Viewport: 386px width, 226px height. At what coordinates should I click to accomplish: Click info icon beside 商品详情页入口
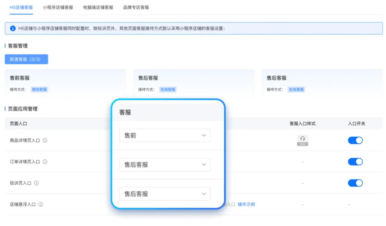tap(45, 141)
